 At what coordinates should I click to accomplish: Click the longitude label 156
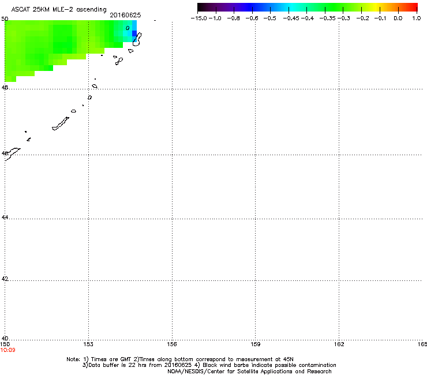point(172,344)
